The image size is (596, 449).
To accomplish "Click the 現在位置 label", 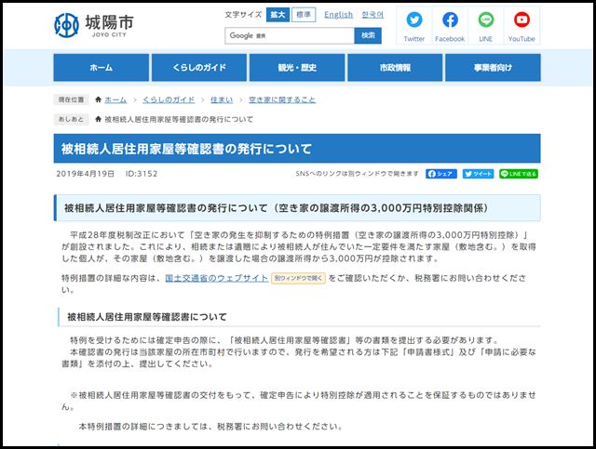I will (x=71, y=99).
